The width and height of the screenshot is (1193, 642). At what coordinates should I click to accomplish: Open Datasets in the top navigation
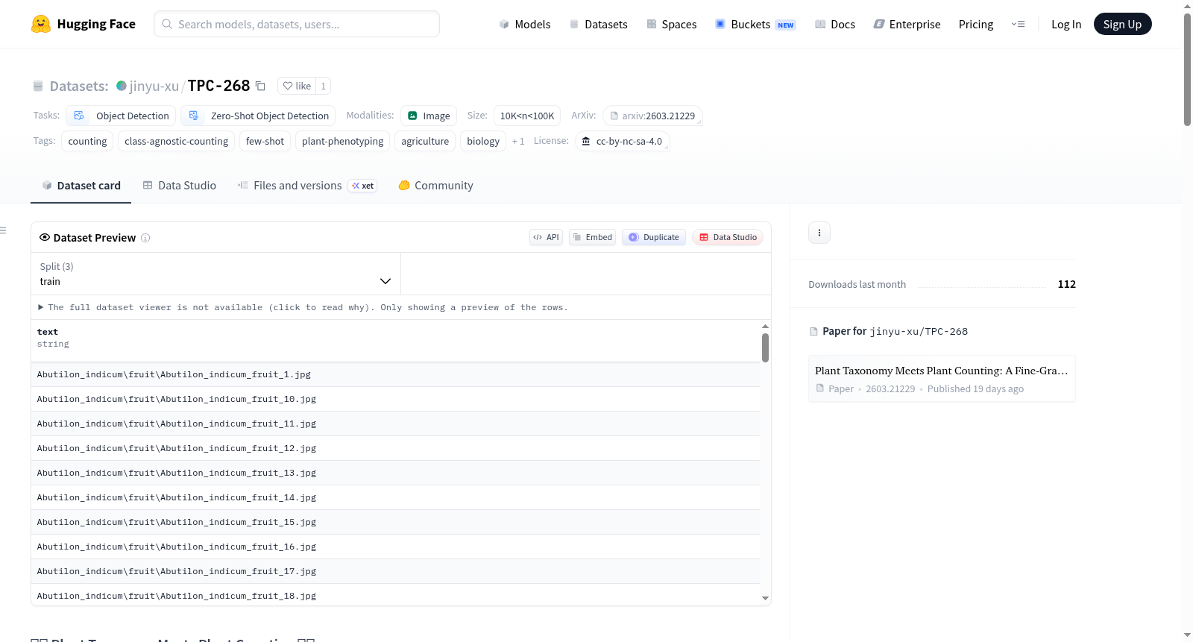tap(598, 24)
